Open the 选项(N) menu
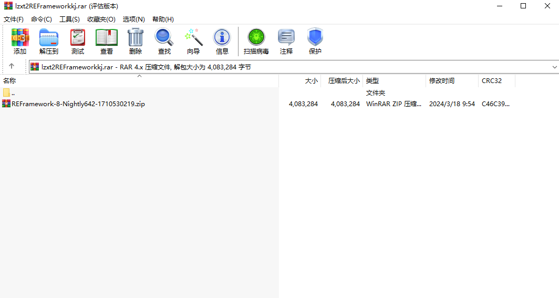 [133, 19]
